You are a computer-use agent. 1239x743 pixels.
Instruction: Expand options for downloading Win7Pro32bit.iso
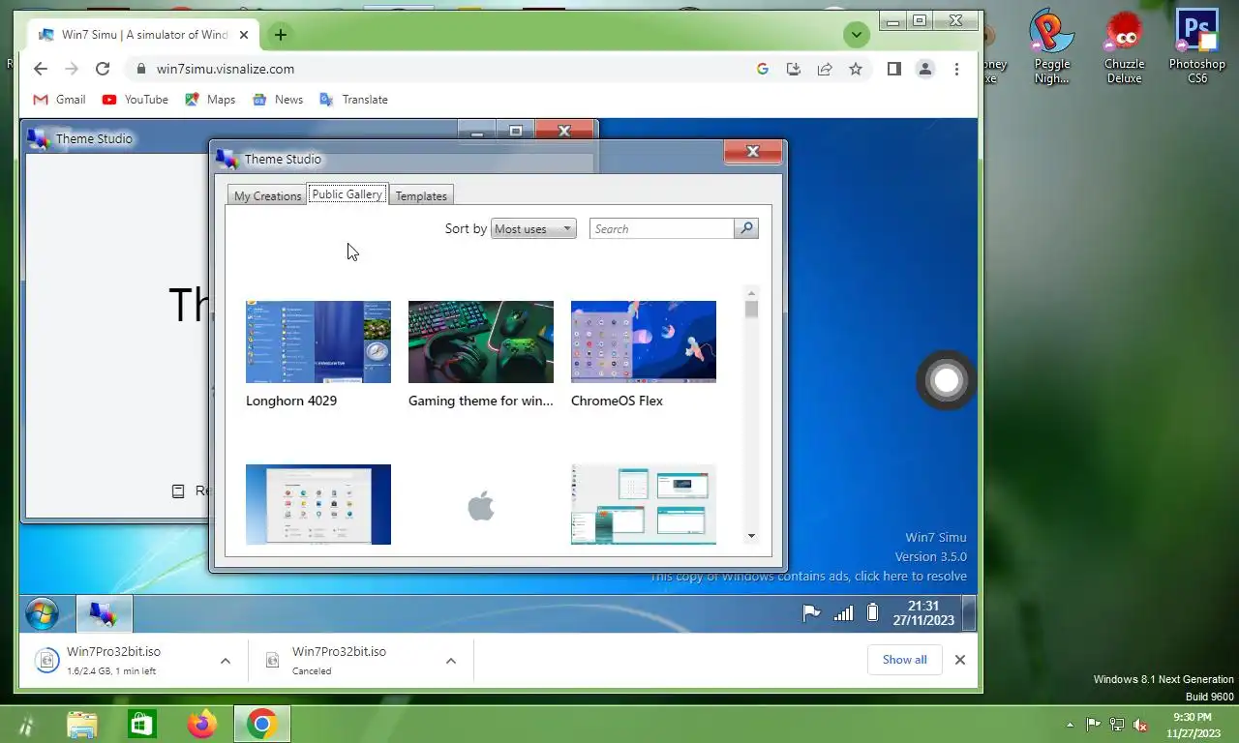click(x=226, y=661)
